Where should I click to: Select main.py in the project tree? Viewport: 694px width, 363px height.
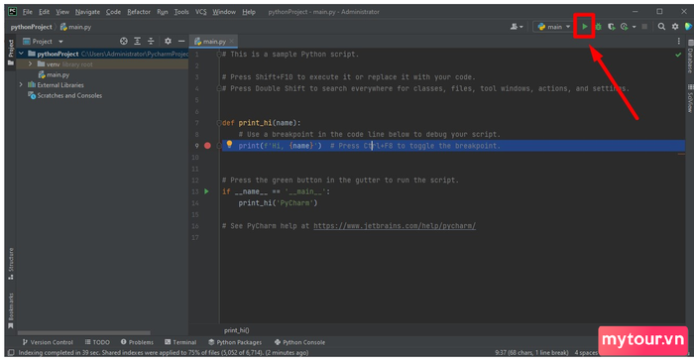pyautogui.click(x=54, y=74)
